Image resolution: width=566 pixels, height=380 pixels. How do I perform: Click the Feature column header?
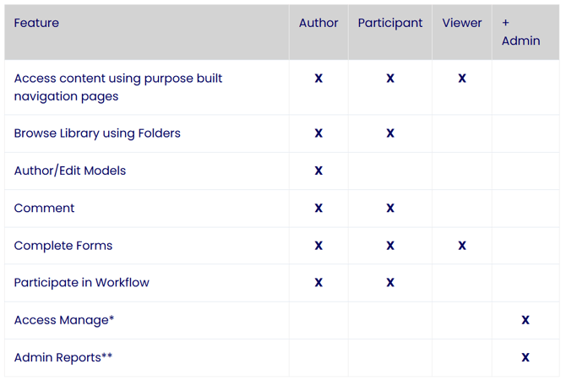(36, 23)
